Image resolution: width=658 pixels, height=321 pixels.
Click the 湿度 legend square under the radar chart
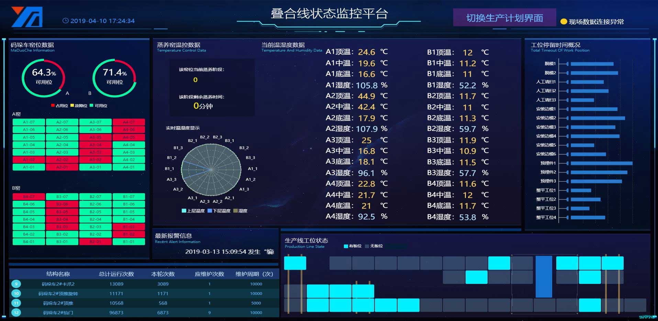[235, 211]
